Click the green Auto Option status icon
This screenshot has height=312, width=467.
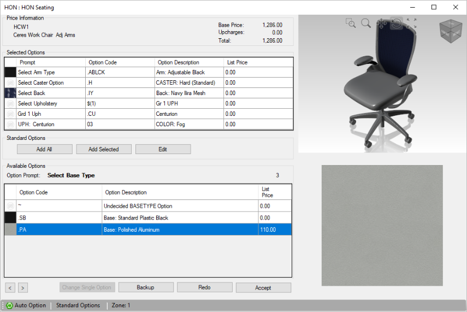[x=9, y=305]
